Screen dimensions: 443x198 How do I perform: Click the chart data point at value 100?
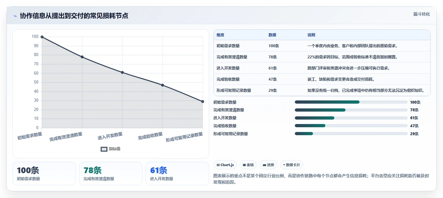click(x=42, y=37)
